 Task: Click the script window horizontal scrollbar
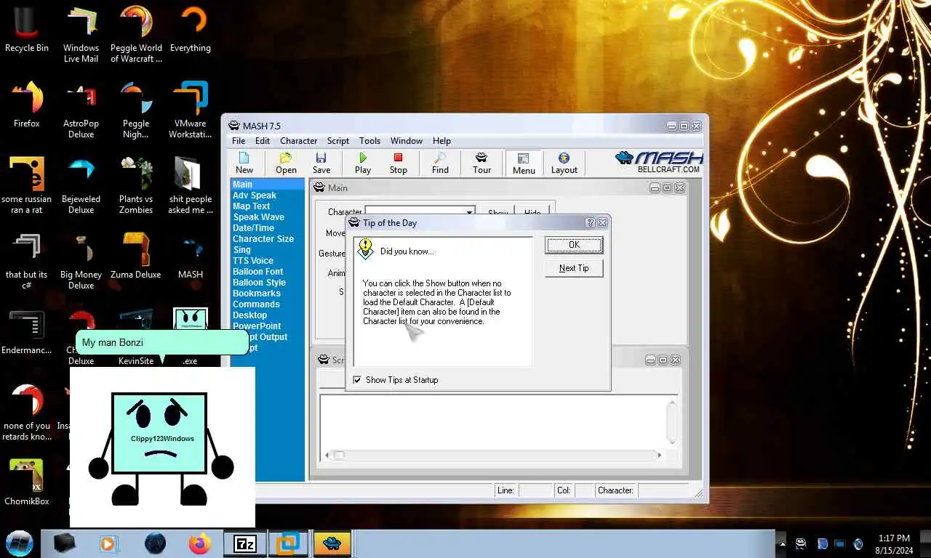[495, 456]
